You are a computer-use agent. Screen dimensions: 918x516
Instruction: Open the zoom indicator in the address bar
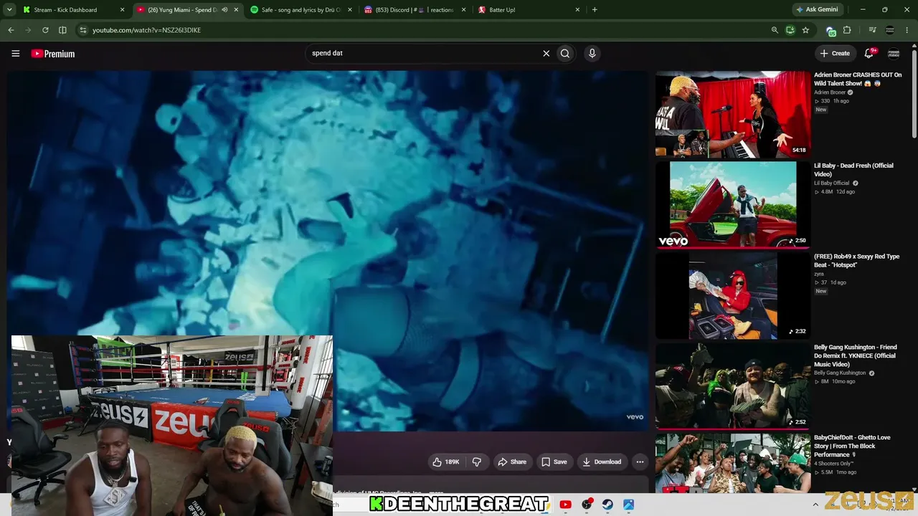click(775, 30)
